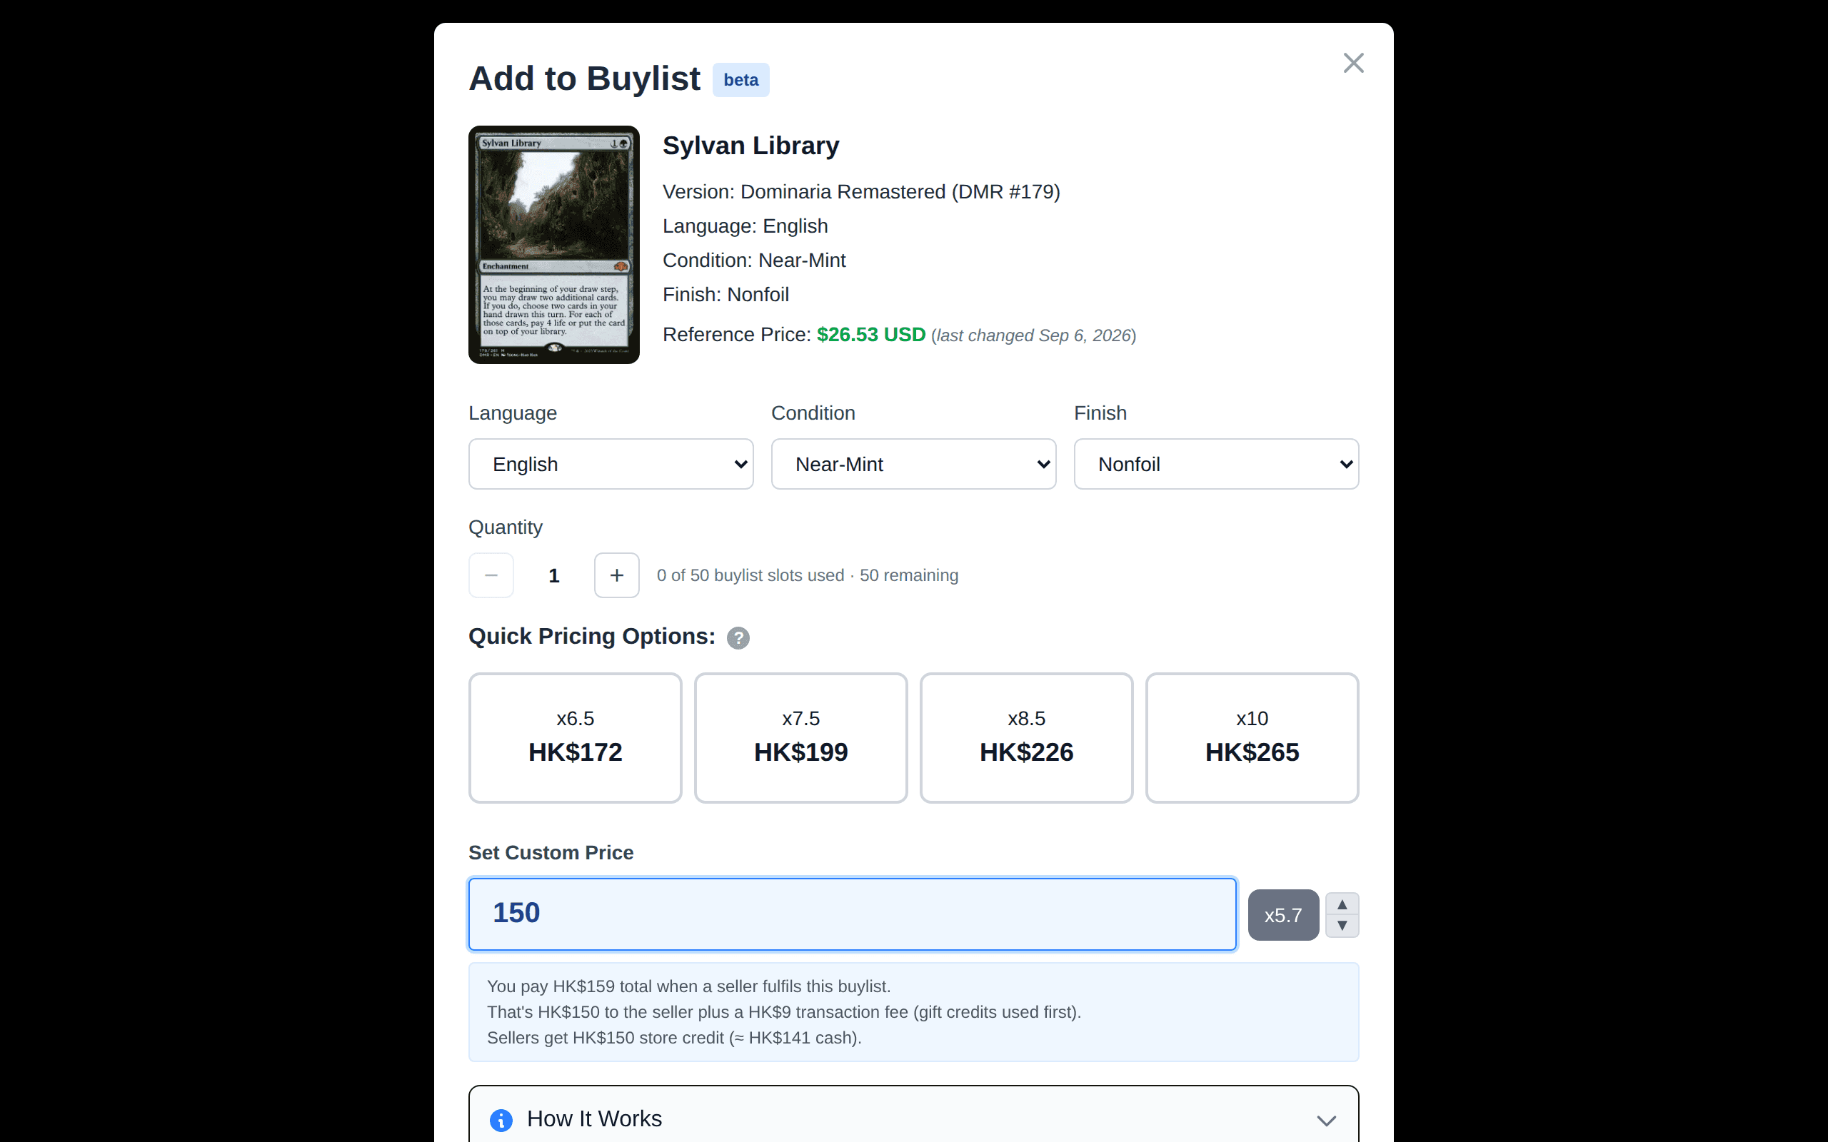The width and height of the screenshot is (1828, 1142).
Task: Increment custom price with up arrow
Action: pos(1342,905)
